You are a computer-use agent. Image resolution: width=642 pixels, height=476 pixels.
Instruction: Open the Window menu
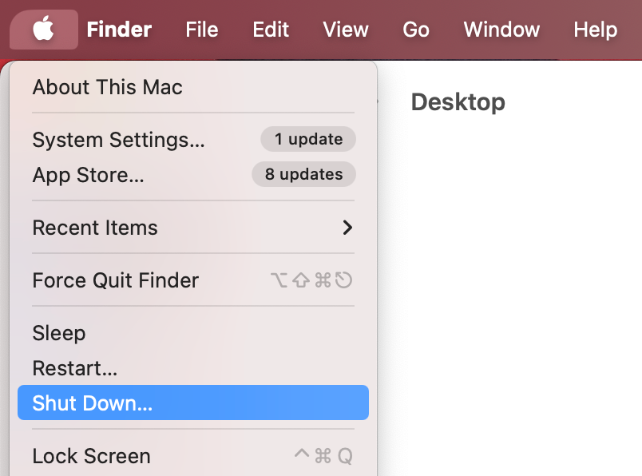(x=501, y=30)
